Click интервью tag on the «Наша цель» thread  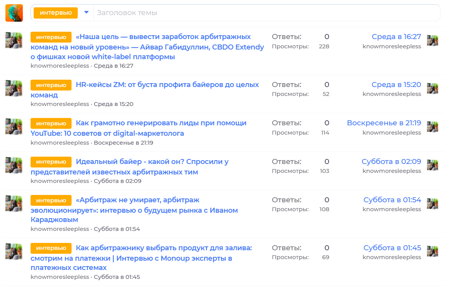click(51, 37)
